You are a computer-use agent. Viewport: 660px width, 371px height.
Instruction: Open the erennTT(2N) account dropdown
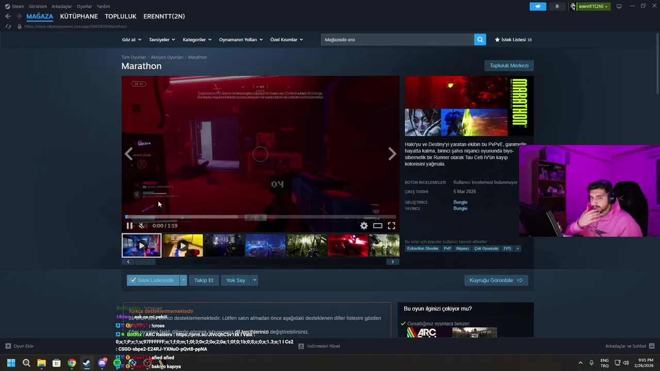tap(593, 7)
